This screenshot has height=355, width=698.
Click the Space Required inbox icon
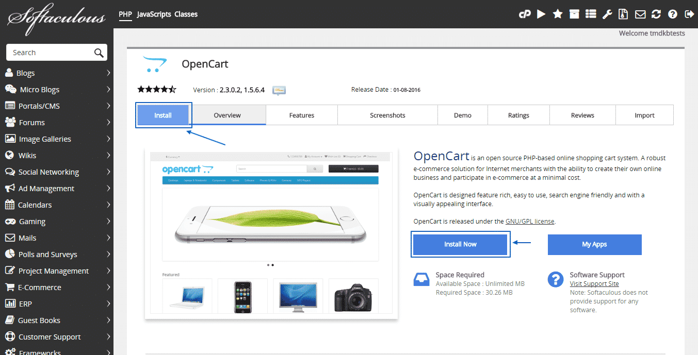click(421, 280)
